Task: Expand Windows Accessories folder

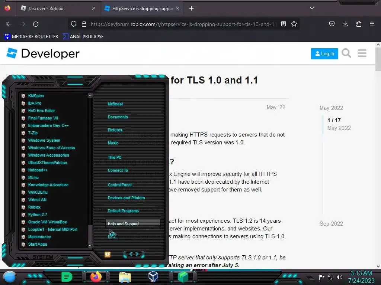Action: (49, 155)
